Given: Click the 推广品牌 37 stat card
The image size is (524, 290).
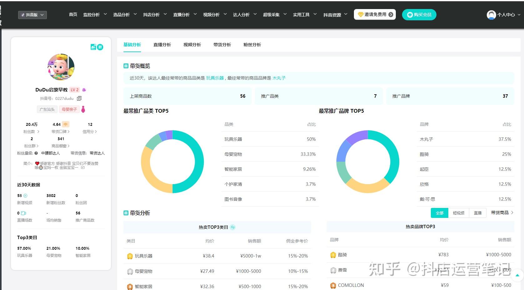Looking at the screenshot, I should tap(450, 96).
